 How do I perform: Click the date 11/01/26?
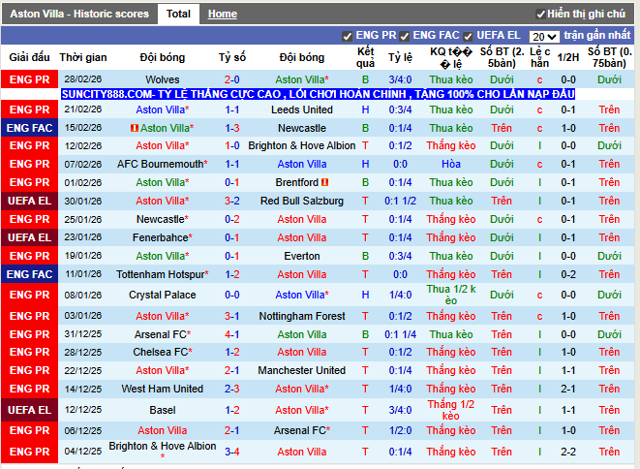coord(83,274)
